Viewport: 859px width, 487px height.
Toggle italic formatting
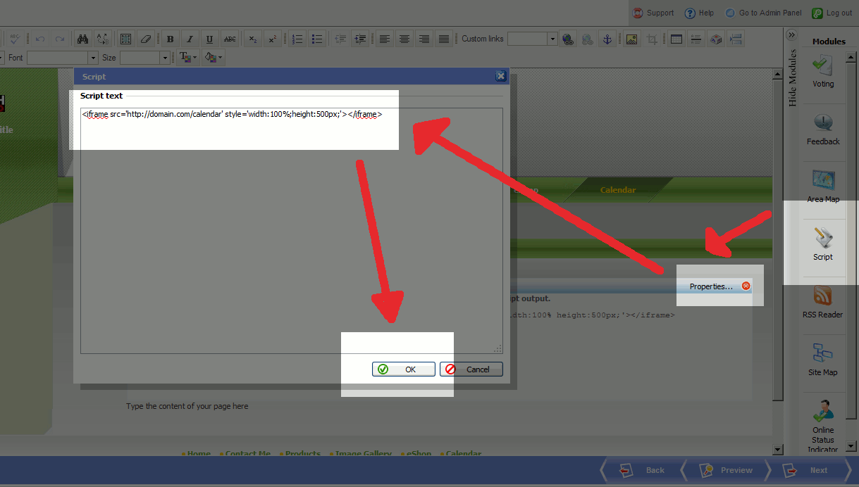coord(190,39)
